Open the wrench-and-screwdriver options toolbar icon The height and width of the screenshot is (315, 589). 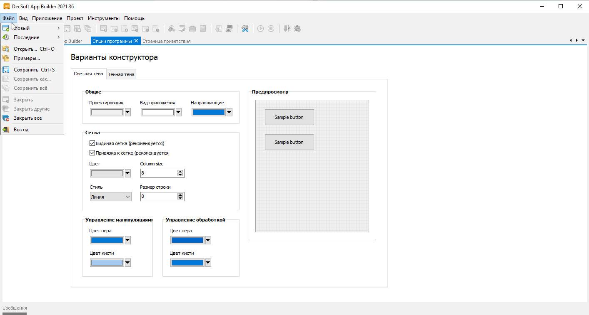pyautogui.click(x=245, y=29)
